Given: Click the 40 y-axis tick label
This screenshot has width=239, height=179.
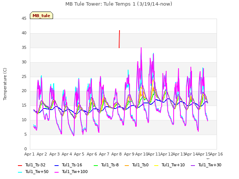Looking at the screenshot, I should 24,33.
